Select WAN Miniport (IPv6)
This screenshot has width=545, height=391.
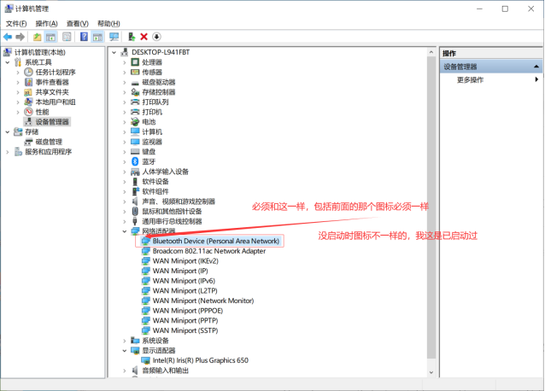(184, 281)
